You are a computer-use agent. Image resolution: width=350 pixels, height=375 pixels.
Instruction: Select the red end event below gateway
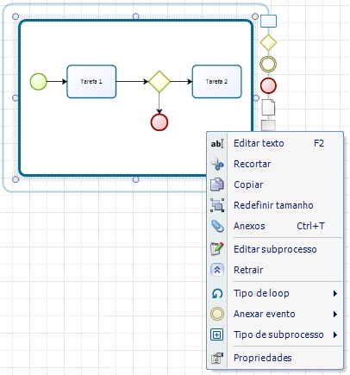click(x=159, y=122)
